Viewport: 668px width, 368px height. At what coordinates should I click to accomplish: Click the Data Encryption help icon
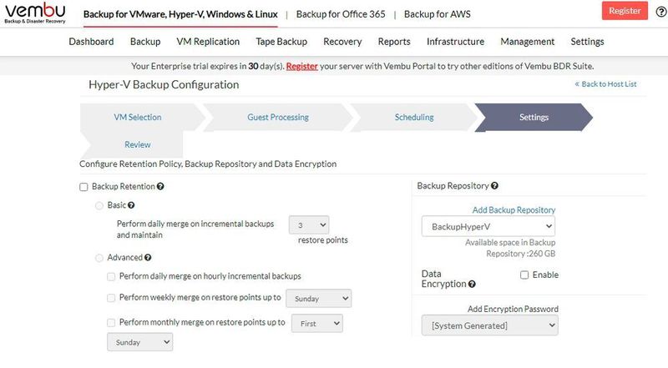click(x=473, y=285)
